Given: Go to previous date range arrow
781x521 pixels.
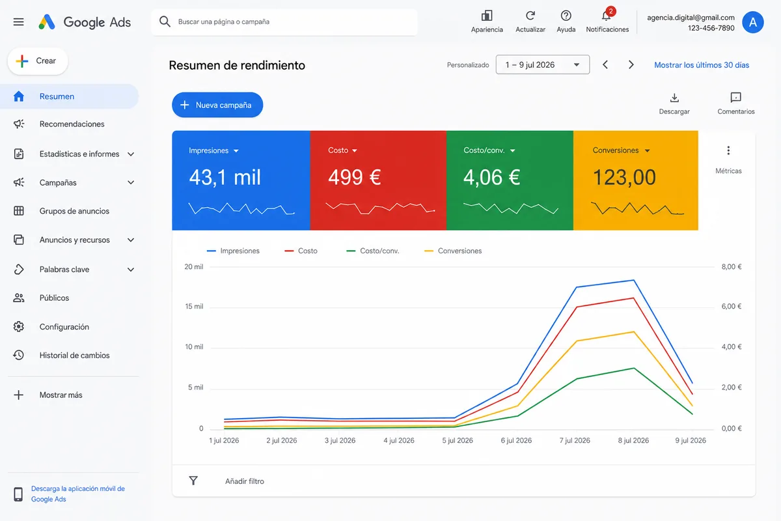Looking at the screenshot, I should 605,64.
